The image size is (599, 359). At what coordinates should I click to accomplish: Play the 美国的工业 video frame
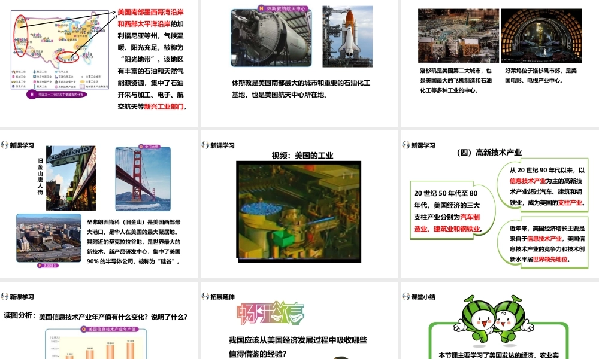(x=299, y=212)
